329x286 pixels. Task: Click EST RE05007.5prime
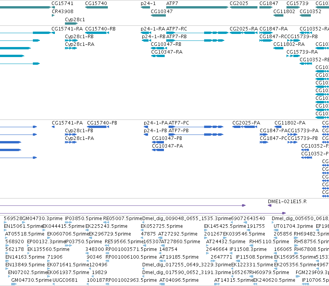point(123,219)
